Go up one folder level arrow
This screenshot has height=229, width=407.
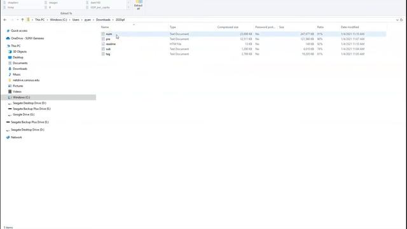click(x=23, y=20)
